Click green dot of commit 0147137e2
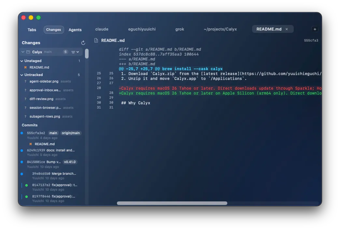The width and height of the screenshot is (340, 230). (26, 185)
